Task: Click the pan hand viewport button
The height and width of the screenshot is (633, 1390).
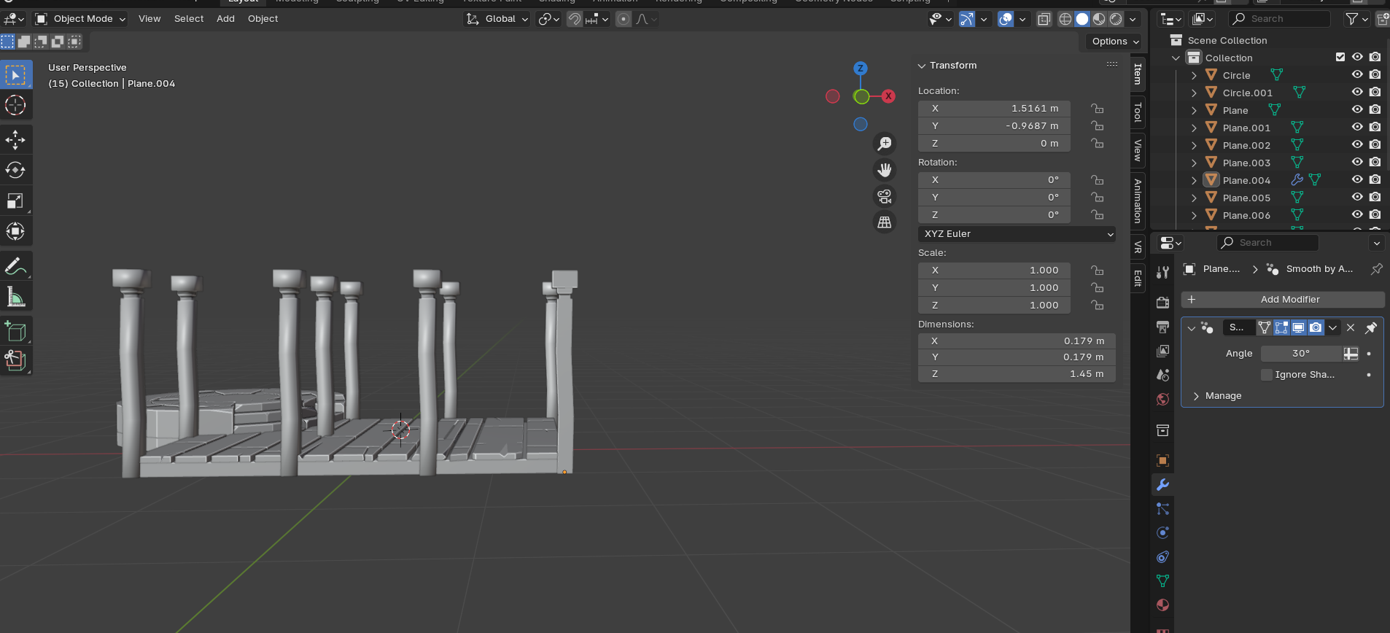Action: click(885, 170)
